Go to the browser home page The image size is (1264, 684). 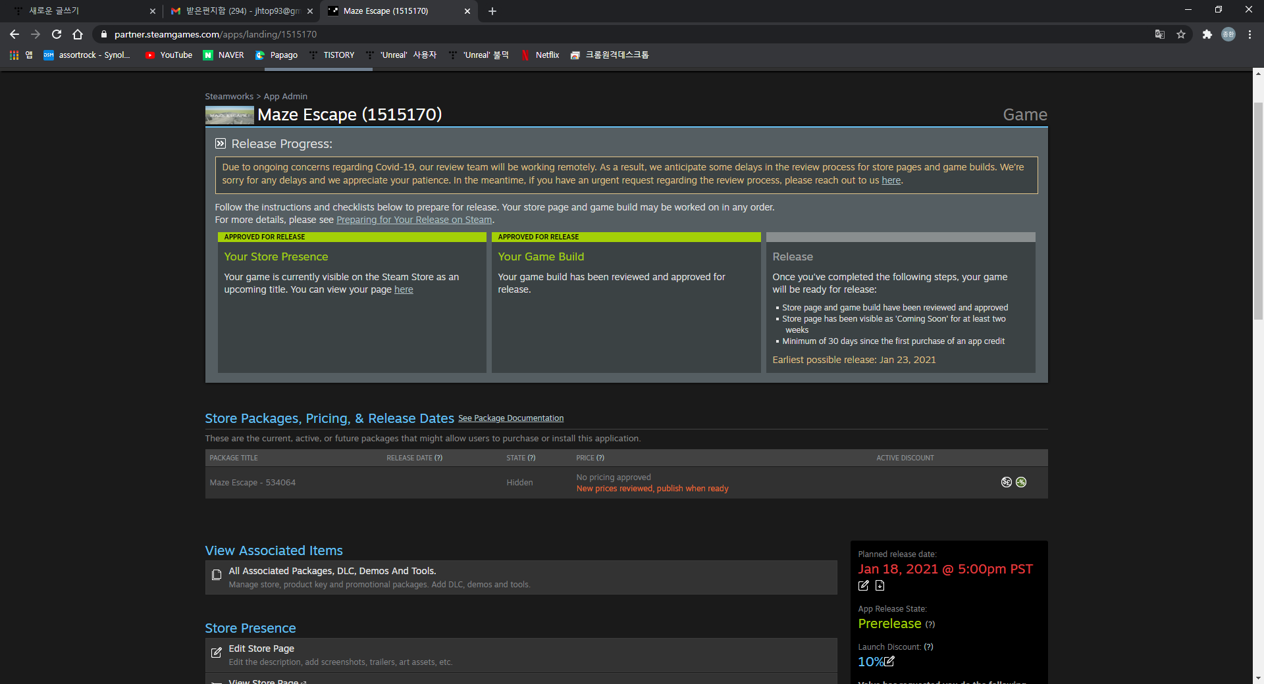(78, 34)
